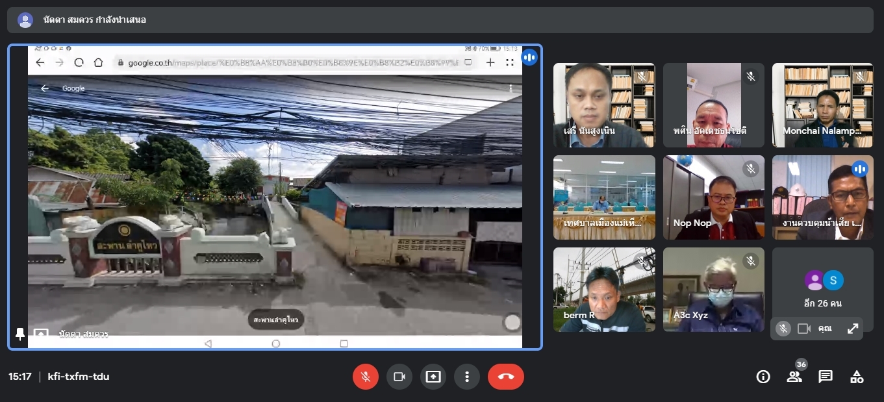Select the A3c Xyz video tile
The height and width of the screenshot is (402, 884).
[713, 290]
